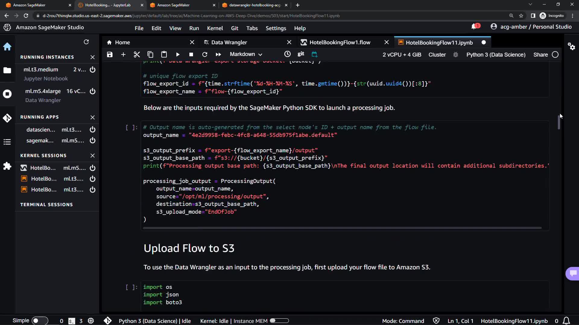Open the Python 3 (Data Science) kernel selector
579x325 pixels.
coord(495,54)
